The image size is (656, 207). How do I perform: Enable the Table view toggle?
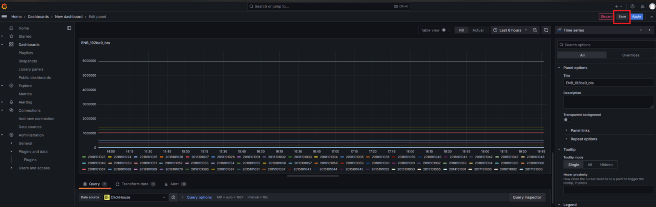click(445, 30)
